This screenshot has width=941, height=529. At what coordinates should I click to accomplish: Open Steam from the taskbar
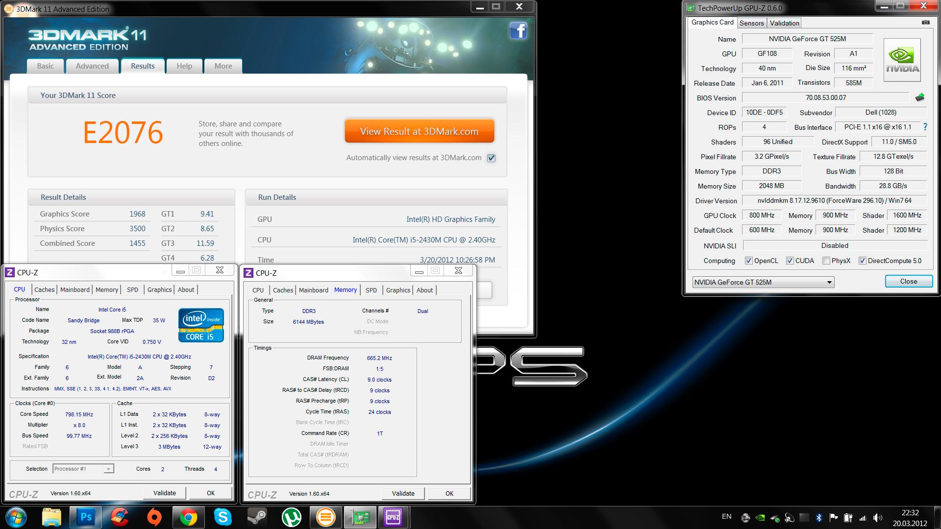click(x=257, y=517)
